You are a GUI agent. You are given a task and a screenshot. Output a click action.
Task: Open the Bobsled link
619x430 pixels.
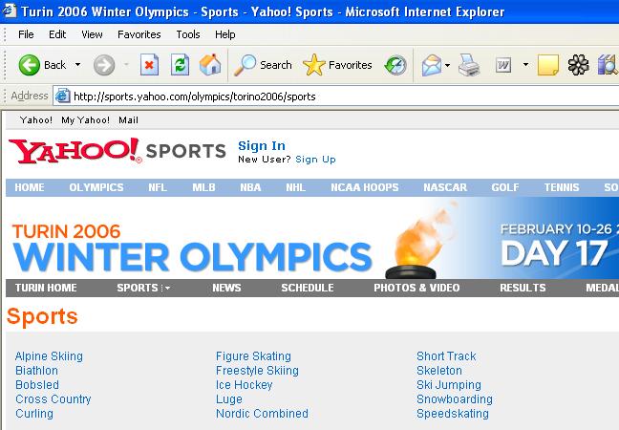37,385
